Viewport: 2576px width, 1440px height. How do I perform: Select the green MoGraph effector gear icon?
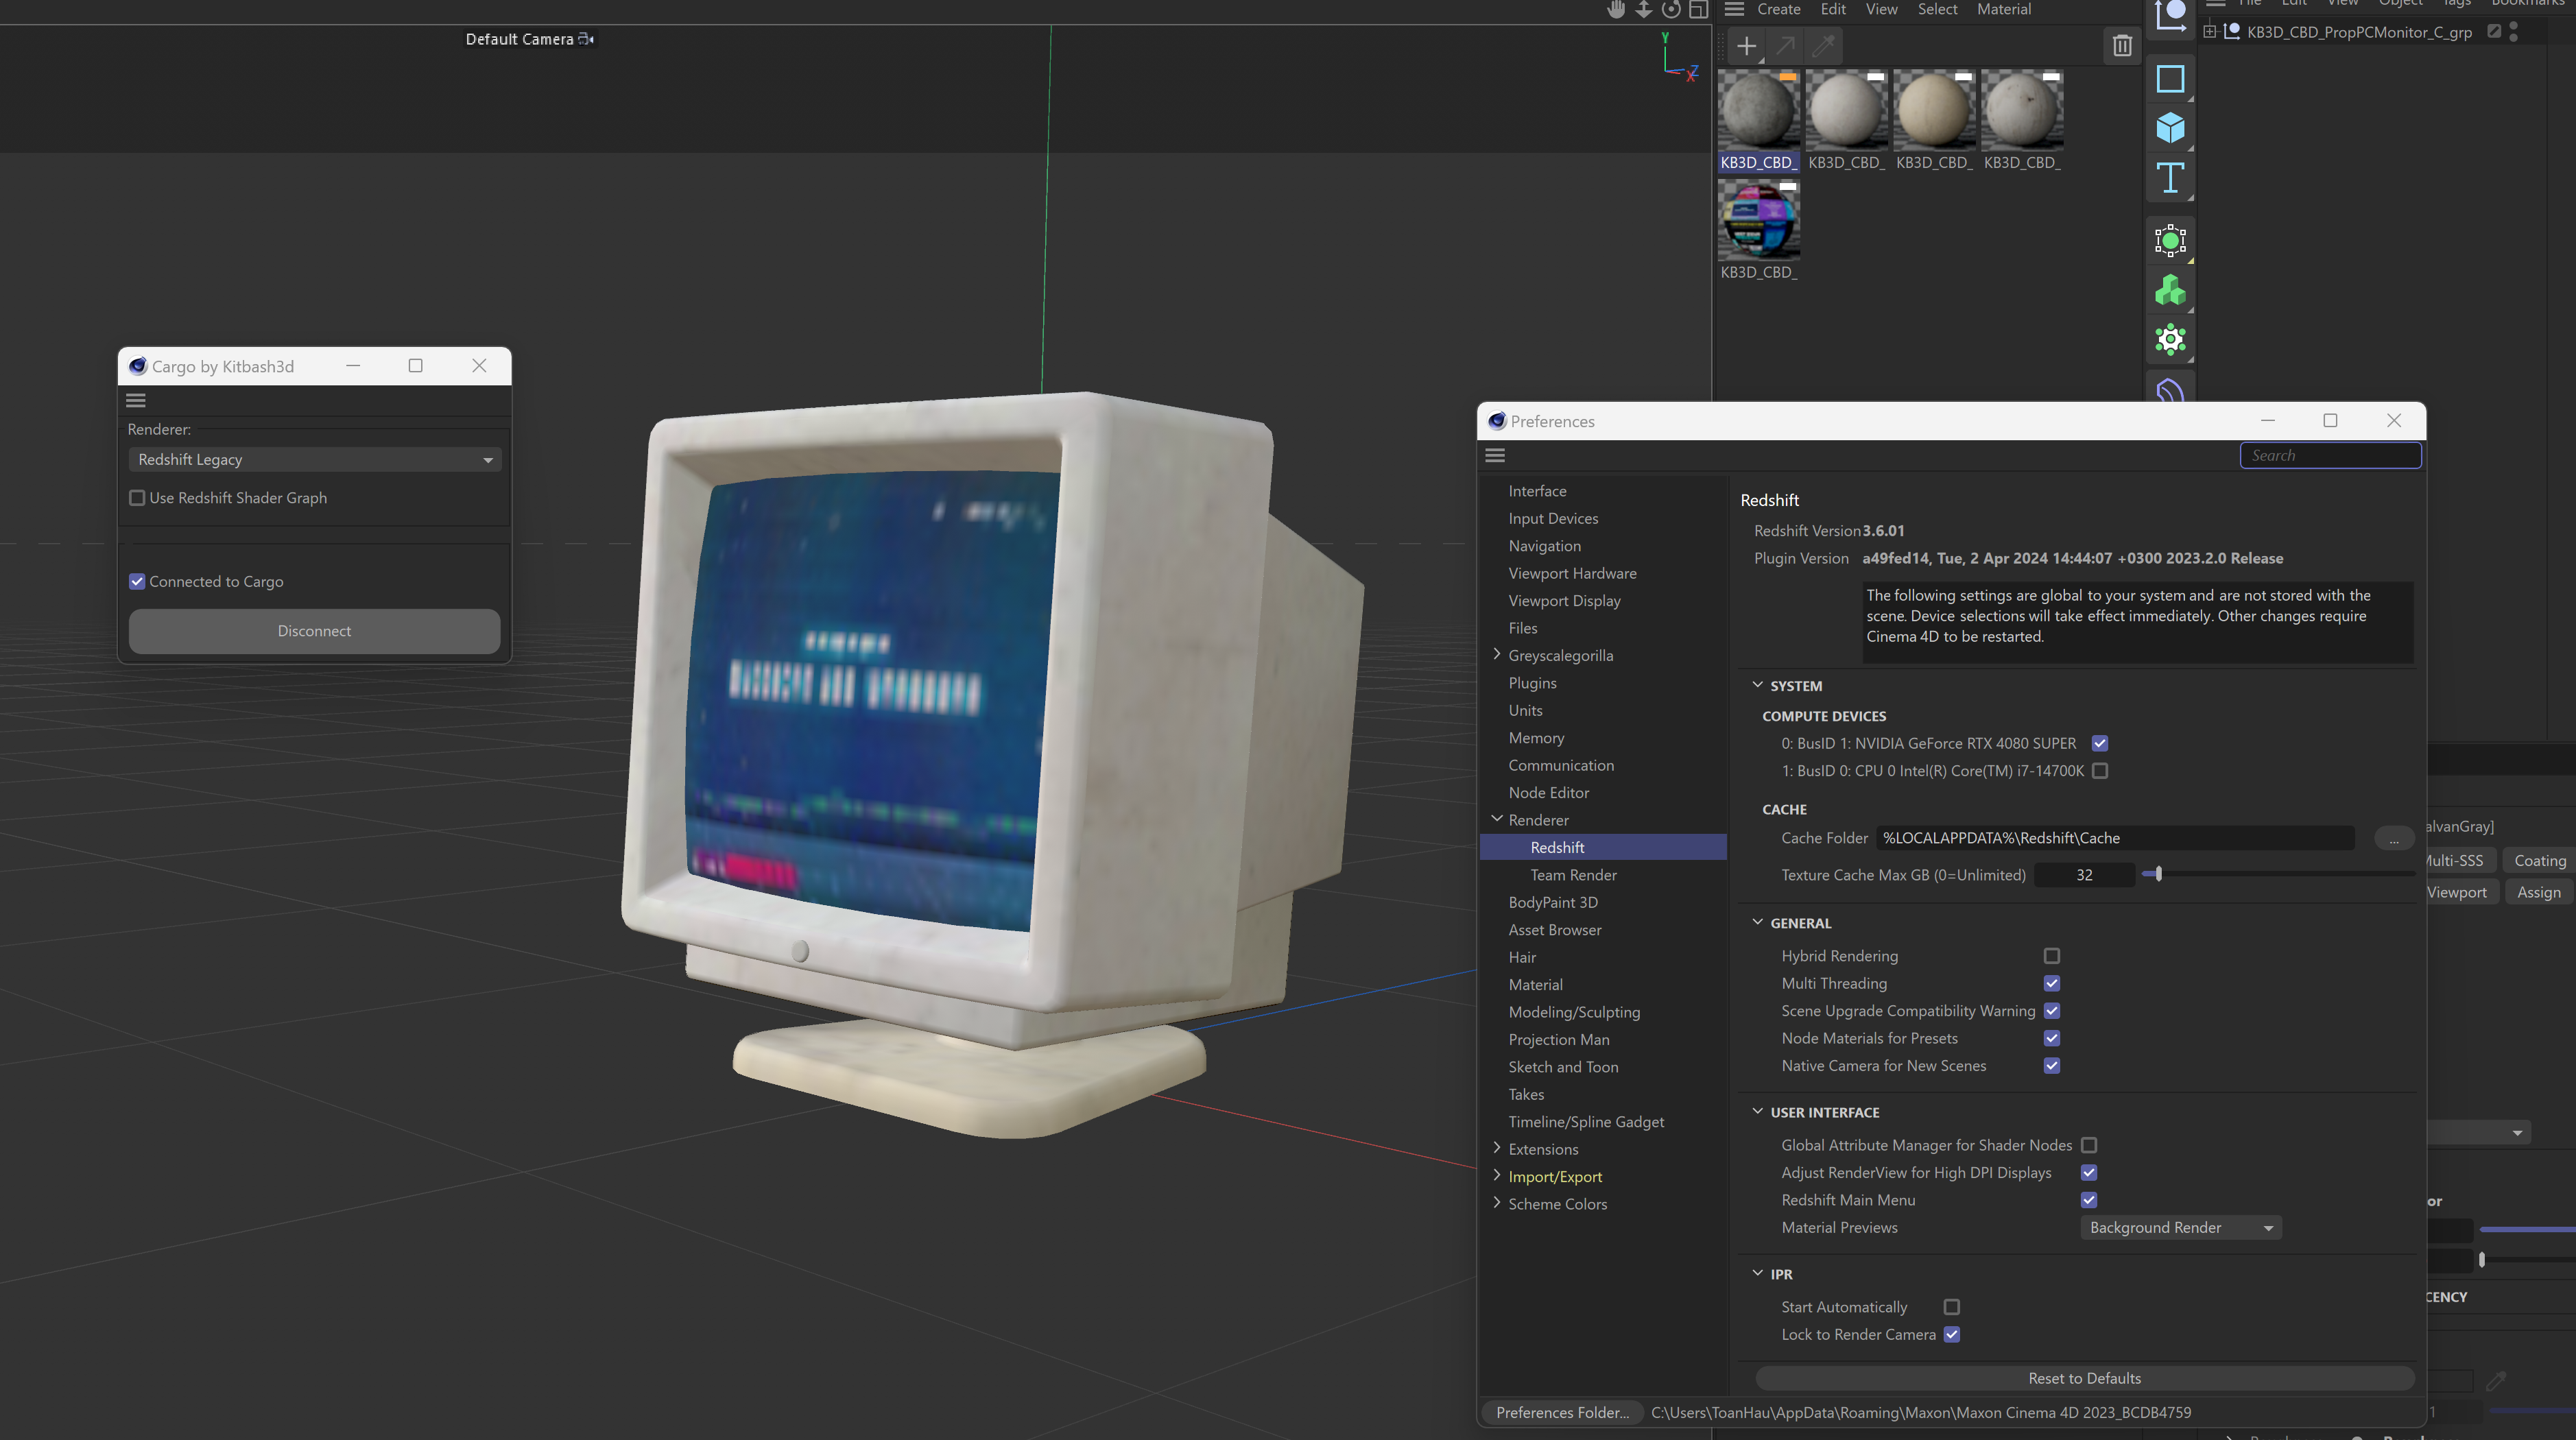point(2170,340)
